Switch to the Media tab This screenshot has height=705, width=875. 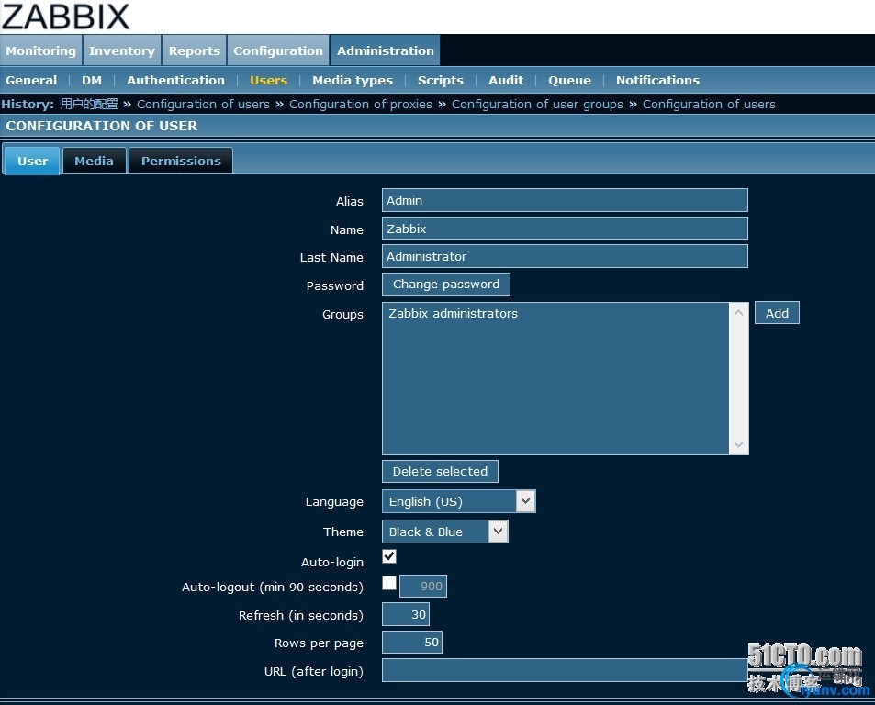pos(94,162)
